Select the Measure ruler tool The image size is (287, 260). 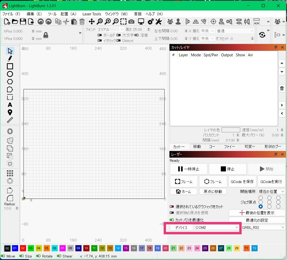click(10, 120)
